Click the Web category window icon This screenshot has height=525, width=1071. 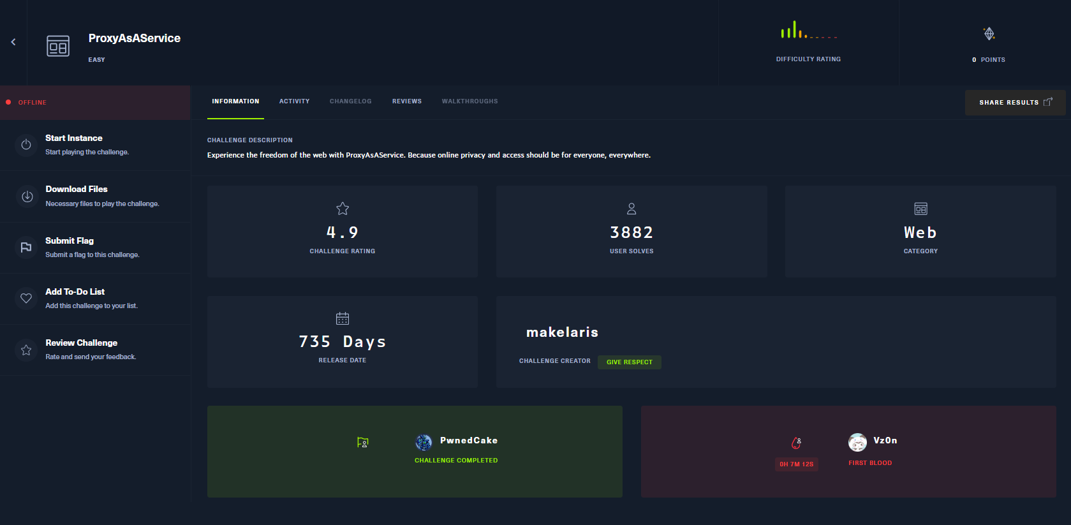click(x=920, y=209)
